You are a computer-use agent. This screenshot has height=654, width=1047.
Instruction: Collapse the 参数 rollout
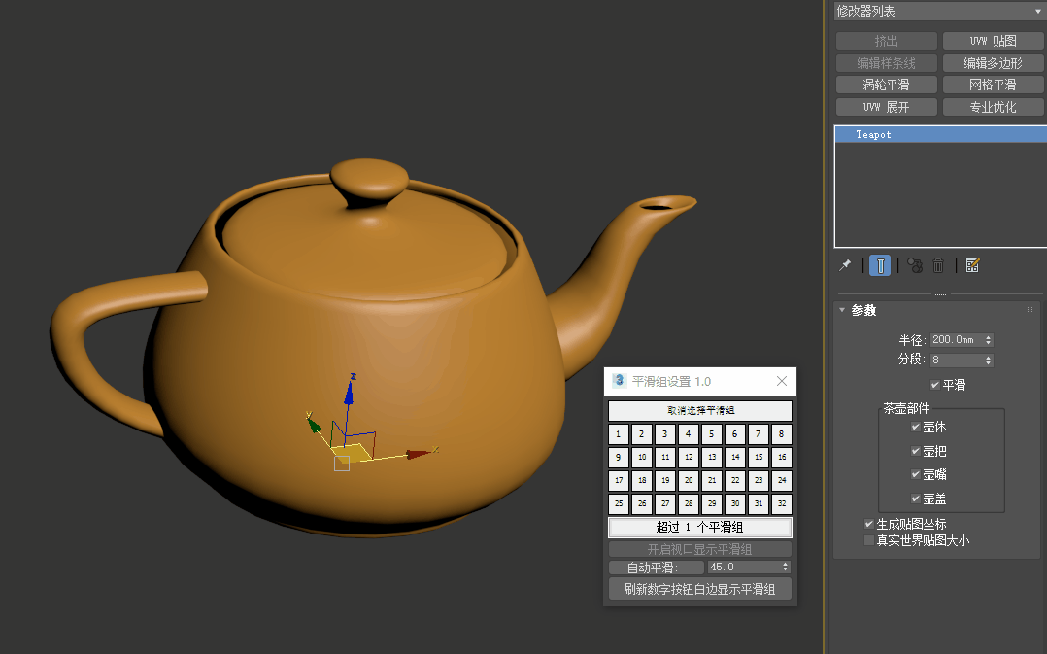click(x=842, y=310)
